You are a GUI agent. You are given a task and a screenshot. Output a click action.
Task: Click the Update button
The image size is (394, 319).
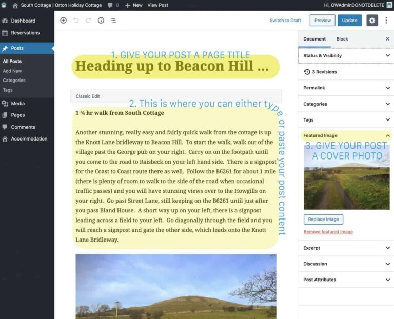(x=349, y=21)
